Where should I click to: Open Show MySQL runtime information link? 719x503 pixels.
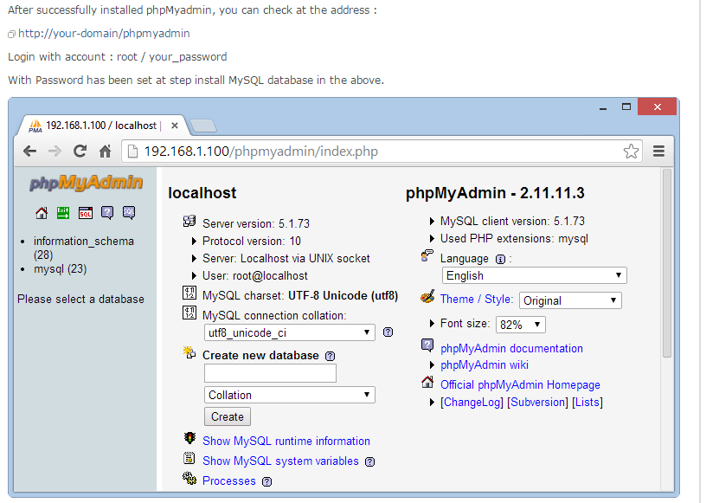click(x=286, y=441)
